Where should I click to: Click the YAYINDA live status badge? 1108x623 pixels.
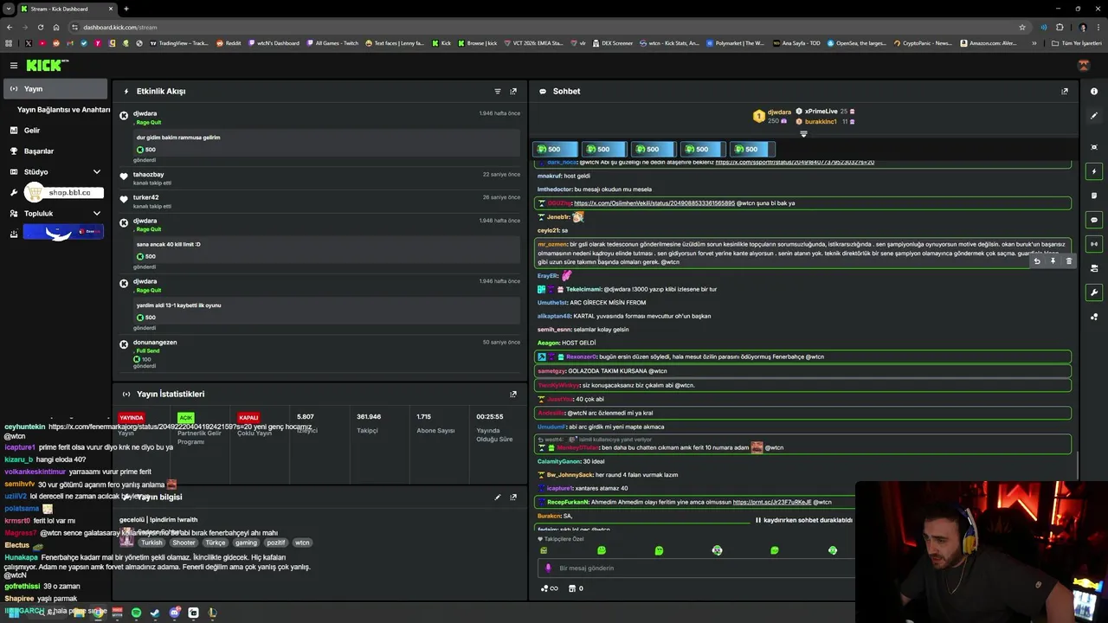[x=132, y=418]
